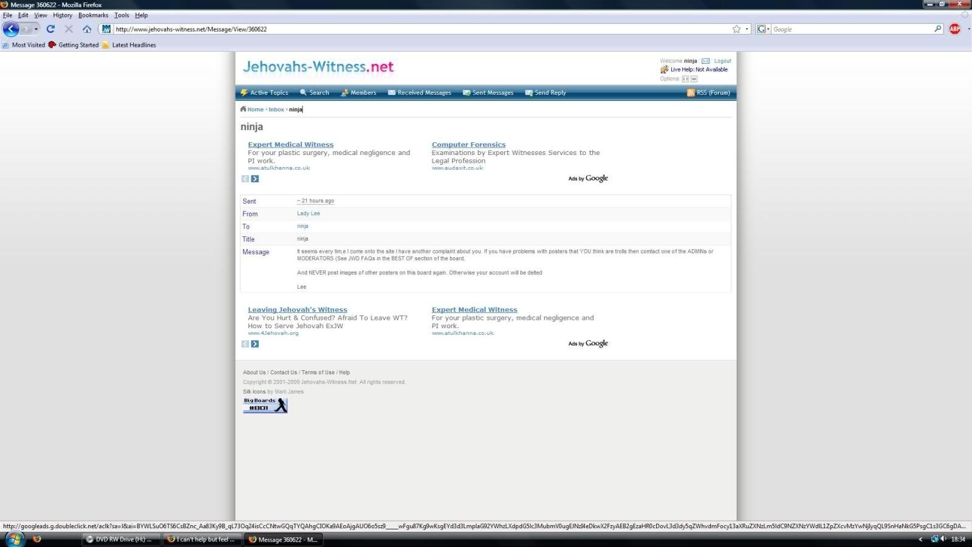Click the search magnifier icon in toolbar

tap(938, 29)
